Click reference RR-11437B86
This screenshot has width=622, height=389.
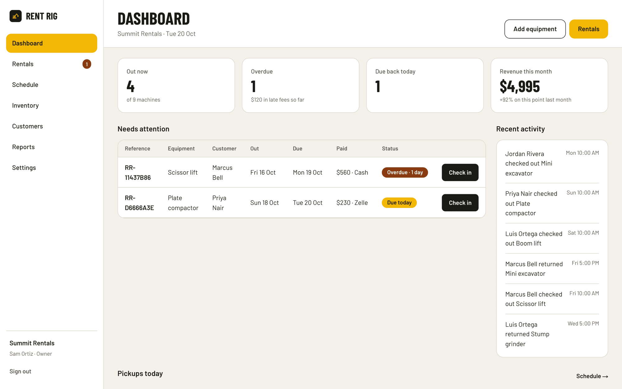138,172
